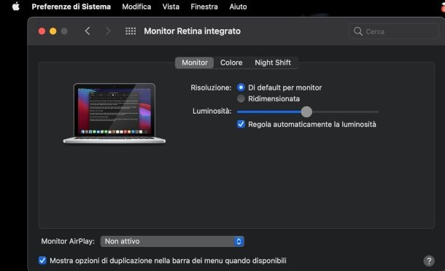Open the Modifica menu

pyautogui.click(x=136, y=7)
